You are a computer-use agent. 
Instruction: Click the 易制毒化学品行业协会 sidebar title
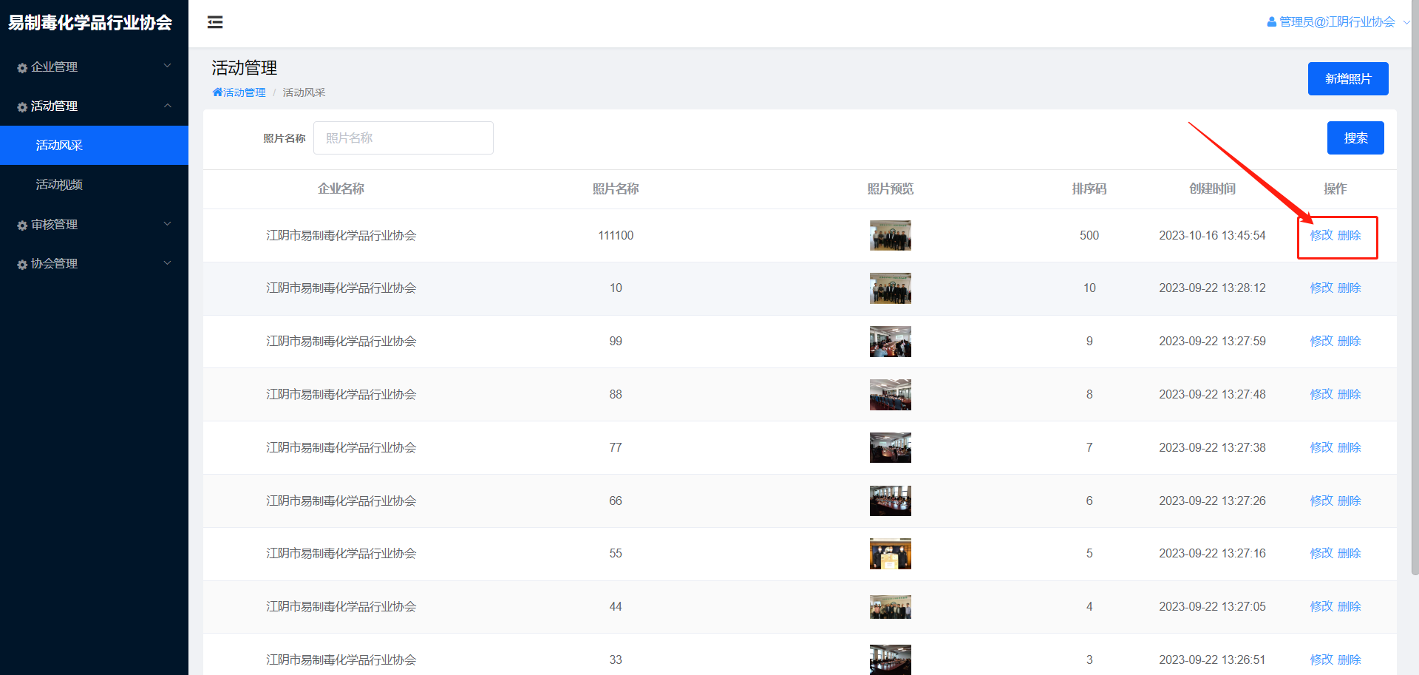[90, 23]
